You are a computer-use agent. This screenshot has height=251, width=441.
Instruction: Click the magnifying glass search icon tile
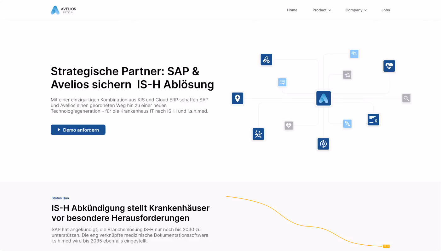click(406, 98)
